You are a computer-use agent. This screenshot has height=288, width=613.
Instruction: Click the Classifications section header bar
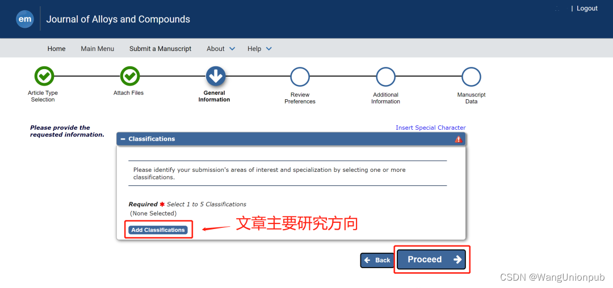coord(291,139)
